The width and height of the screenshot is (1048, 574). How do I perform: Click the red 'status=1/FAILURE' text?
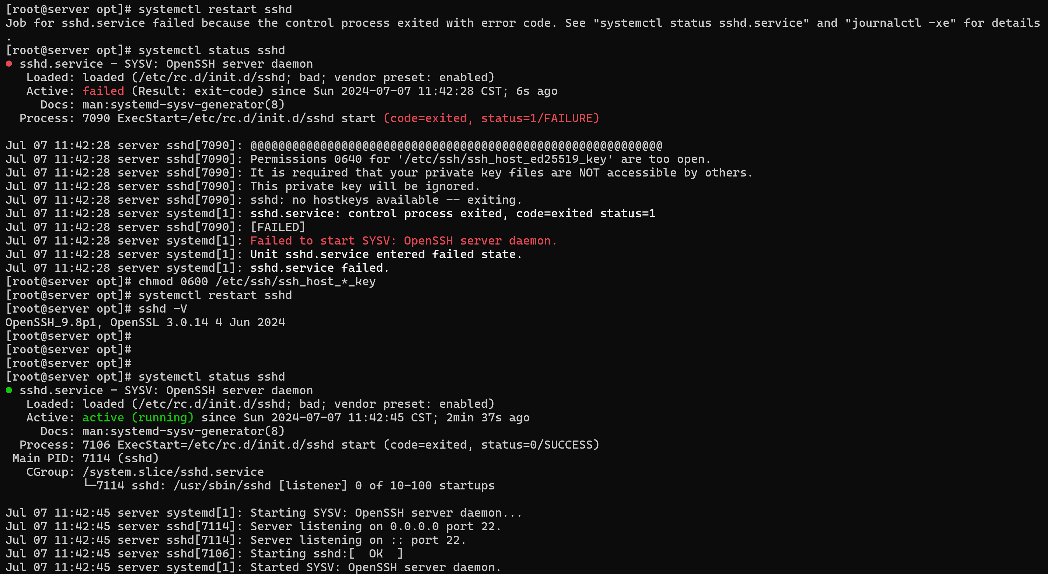click(x=540, y=118)
